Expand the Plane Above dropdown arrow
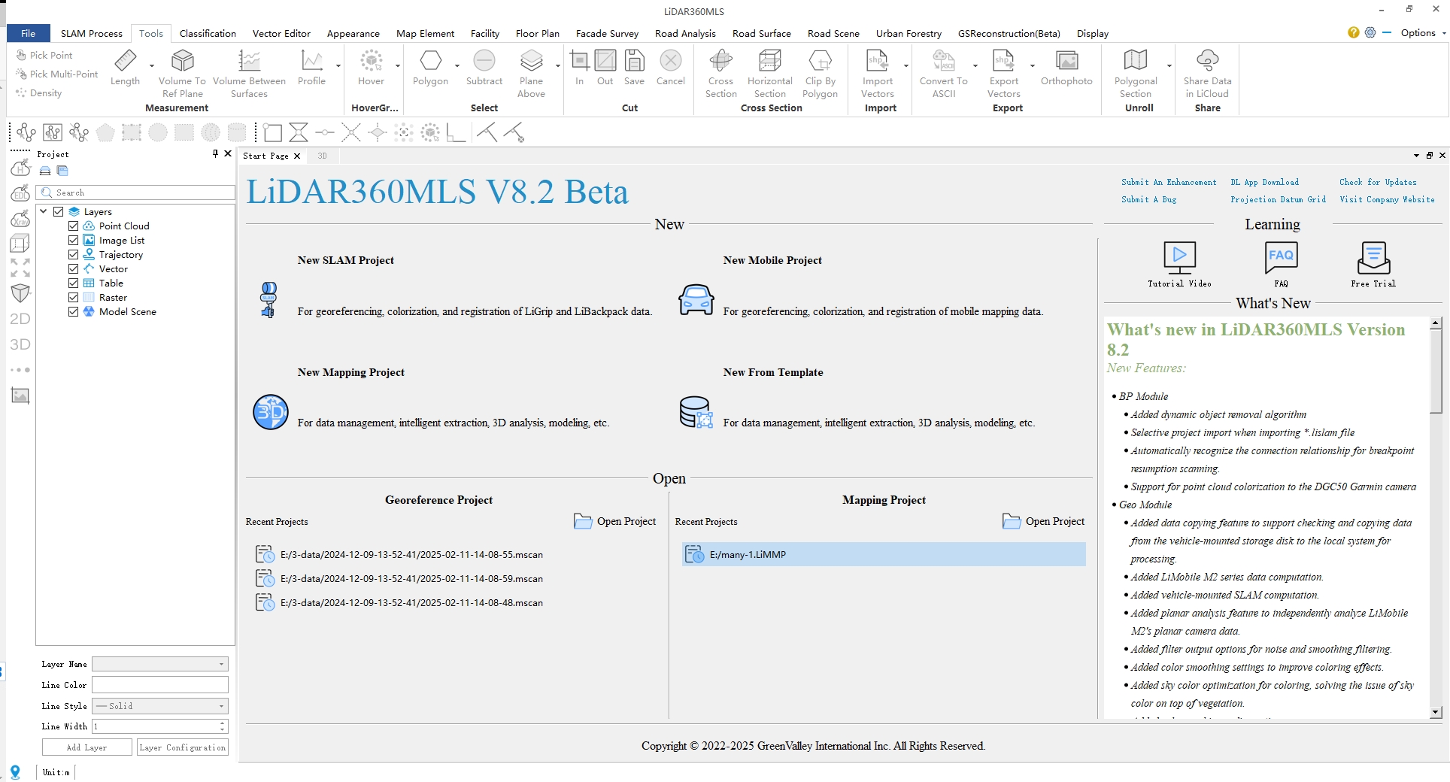 click(x=557, y=66)
